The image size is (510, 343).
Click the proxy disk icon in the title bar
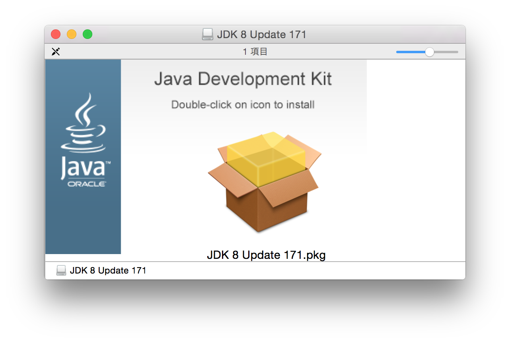point(207,34)
